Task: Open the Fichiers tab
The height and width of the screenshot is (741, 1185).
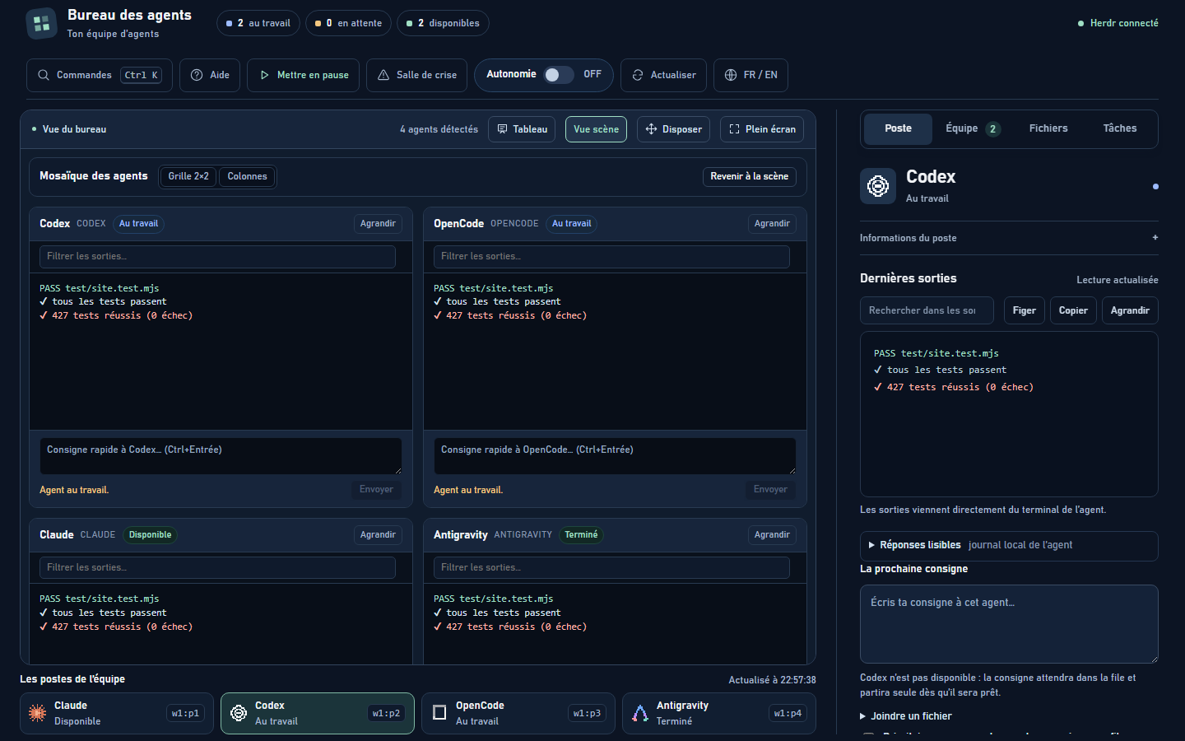Action: tap(1048, 128)
